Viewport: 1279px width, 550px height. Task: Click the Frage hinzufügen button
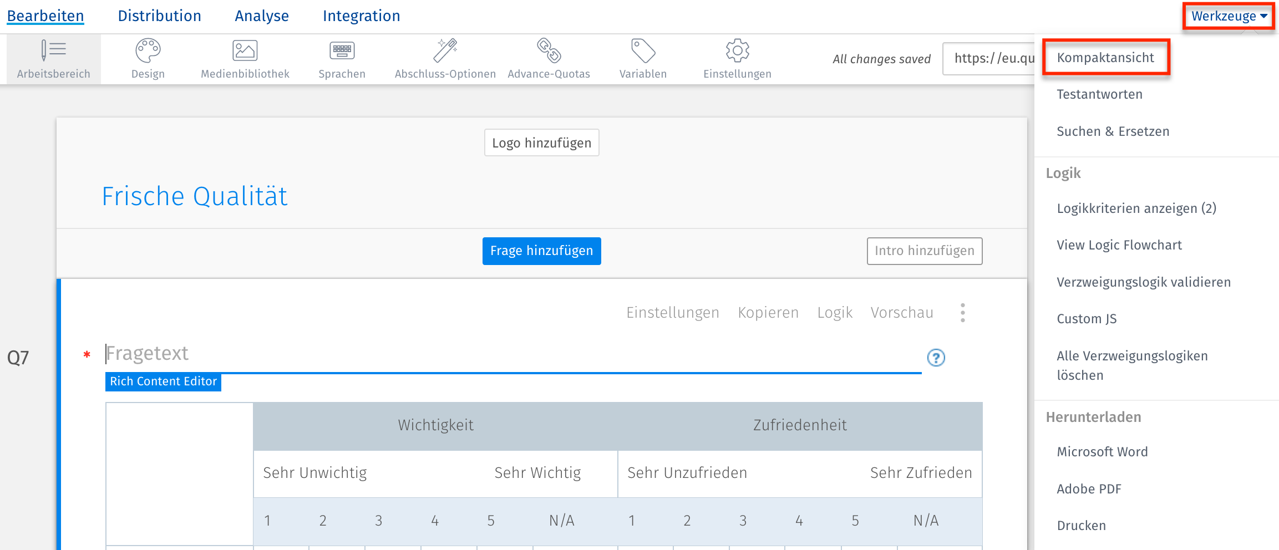click(541, 251)
